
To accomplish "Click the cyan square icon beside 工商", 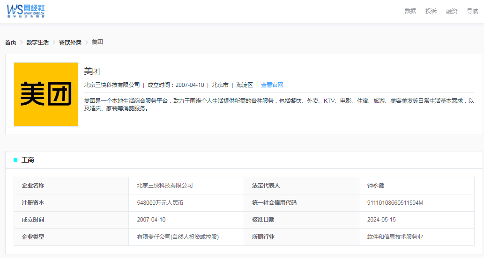I will [15, 160].
